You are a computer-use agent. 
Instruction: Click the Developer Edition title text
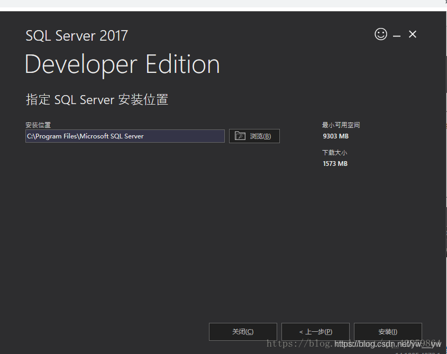click(122, 65)
